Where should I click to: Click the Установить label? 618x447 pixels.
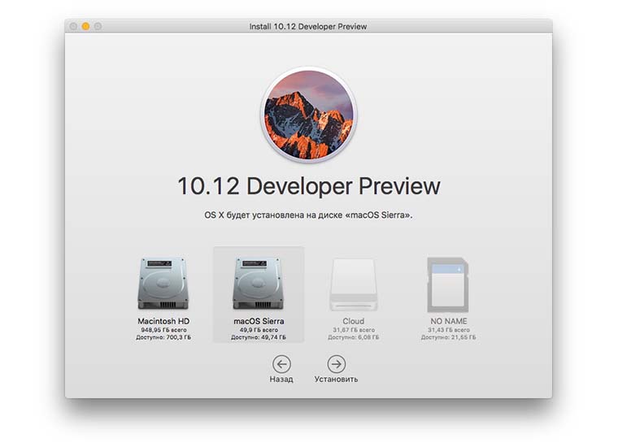[336, 380]
